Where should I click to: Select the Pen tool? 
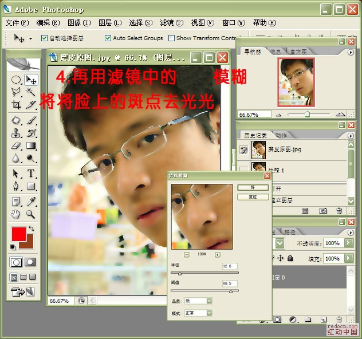(x=16, y=186)
